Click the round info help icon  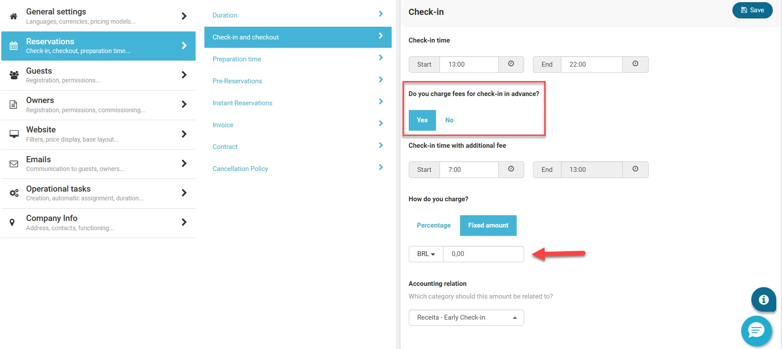(764, 299)
